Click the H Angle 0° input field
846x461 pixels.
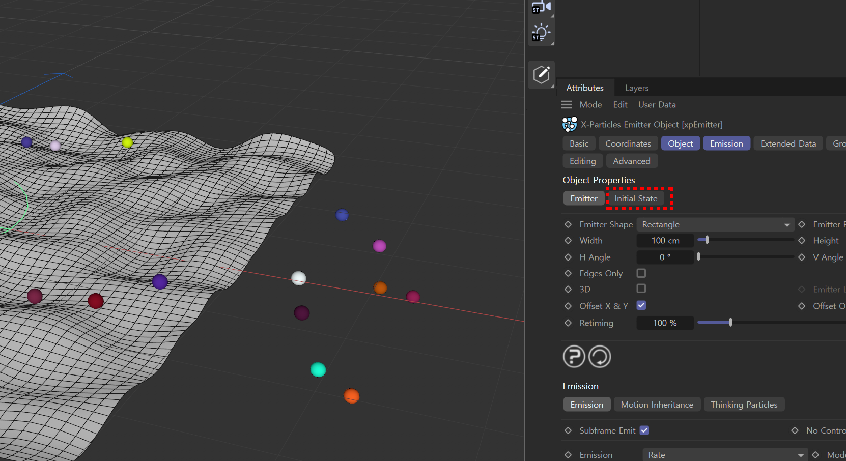click(x=665, y=257)
